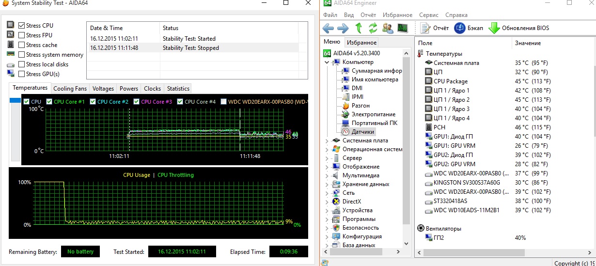Expand the Операционная система tree node
The image size is (596, 266).
(x=327, y=149)
